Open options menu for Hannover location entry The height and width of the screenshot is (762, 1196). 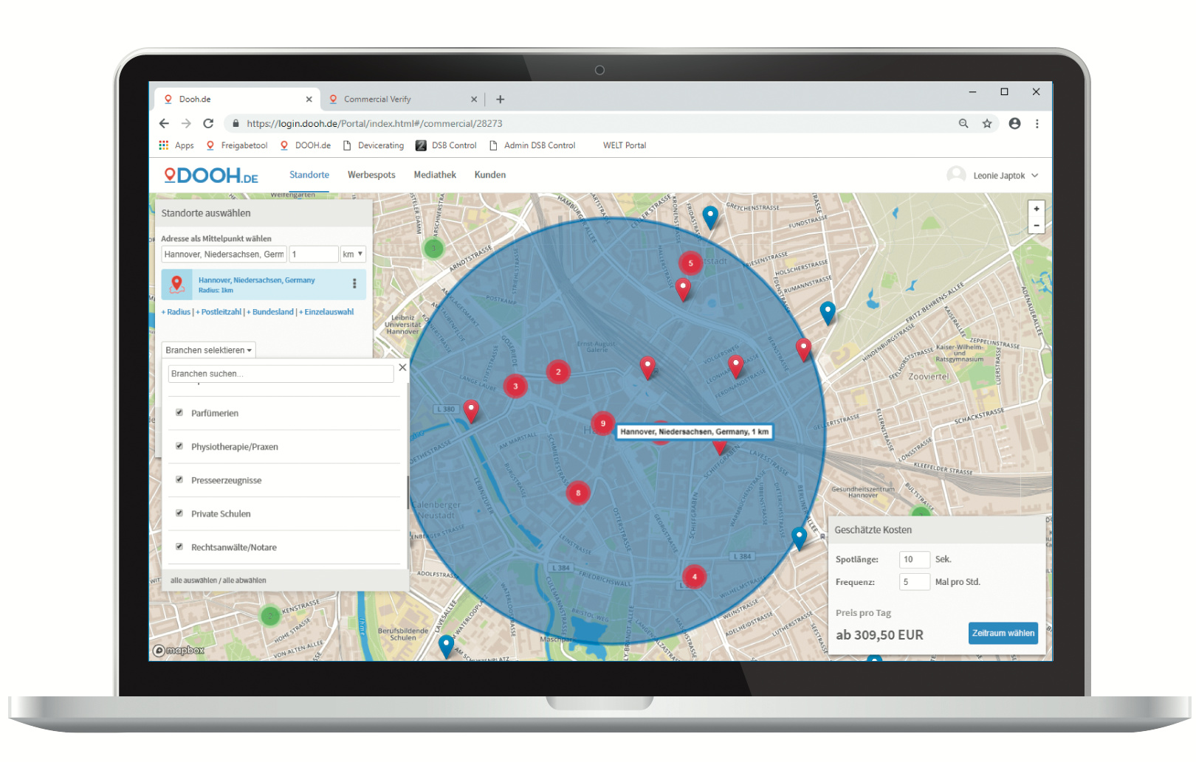coord(354,284)
